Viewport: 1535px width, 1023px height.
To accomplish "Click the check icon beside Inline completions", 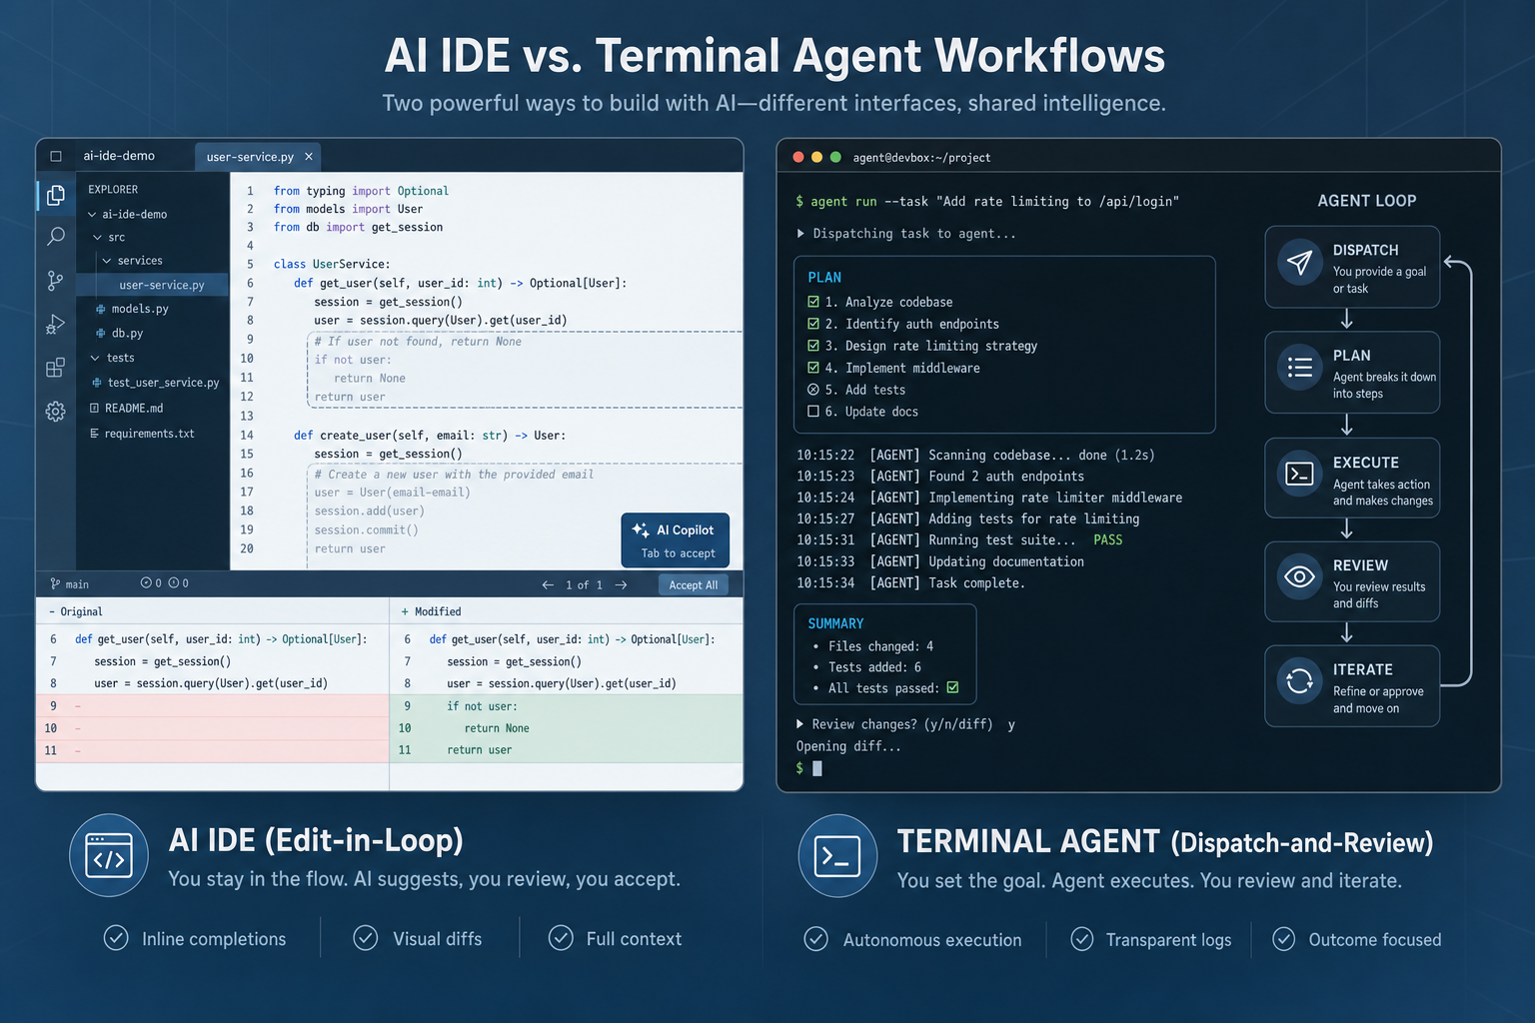I will pyautogui.click(x=116, y=938).
